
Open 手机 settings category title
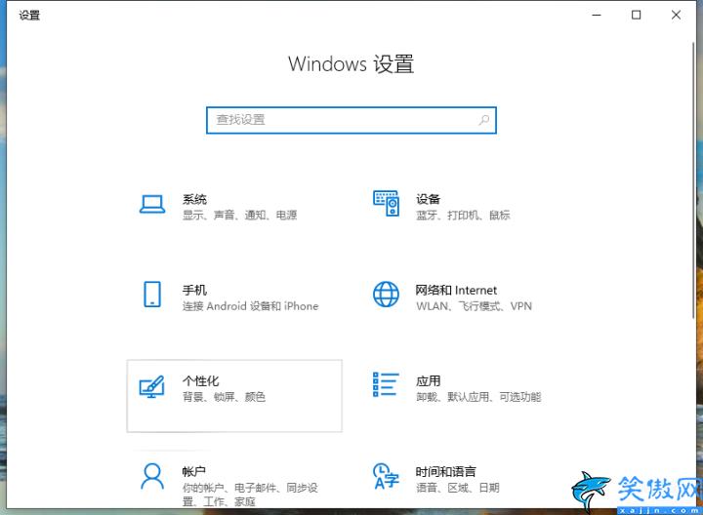pyautogui.click(x=194, y=291)
